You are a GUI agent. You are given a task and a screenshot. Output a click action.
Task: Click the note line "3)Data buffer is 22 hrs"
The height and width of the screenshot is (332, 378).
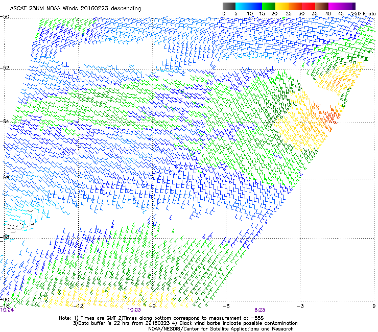pos(185,323)
